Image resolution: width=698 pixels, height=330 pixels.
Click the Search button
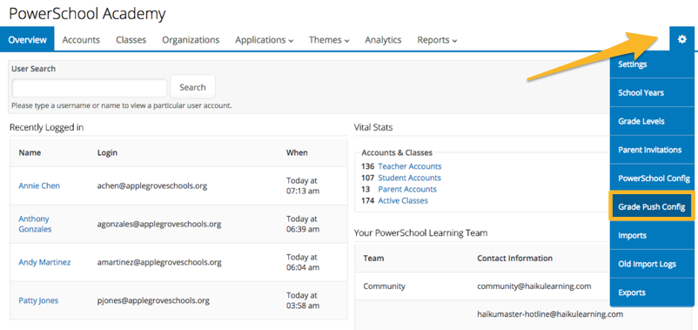click(x=192, y=87)
